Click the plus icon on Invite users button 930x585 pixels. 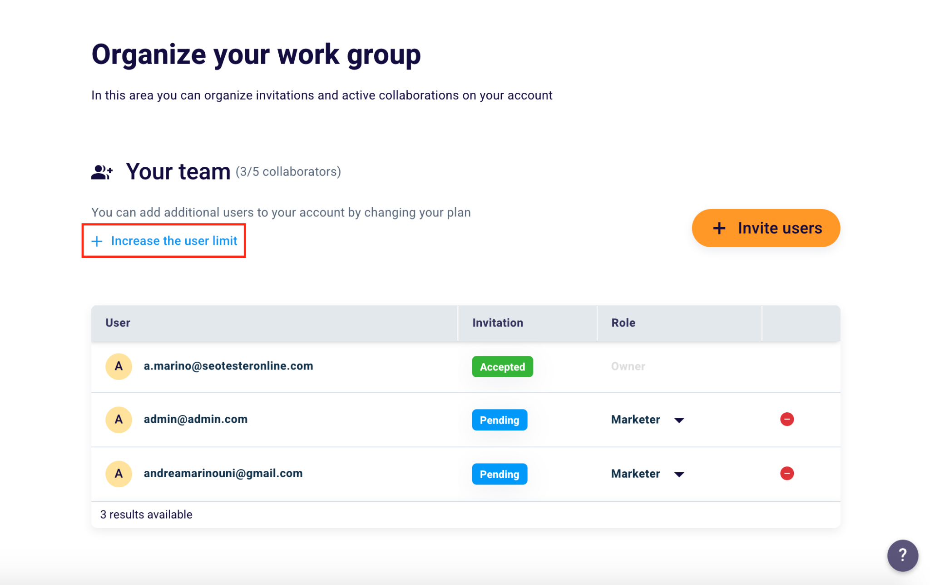[720, 228]
